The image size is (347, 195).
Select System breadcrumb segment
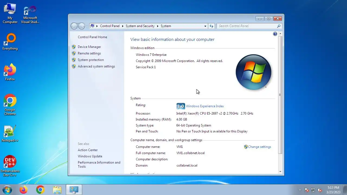(166, 26)
